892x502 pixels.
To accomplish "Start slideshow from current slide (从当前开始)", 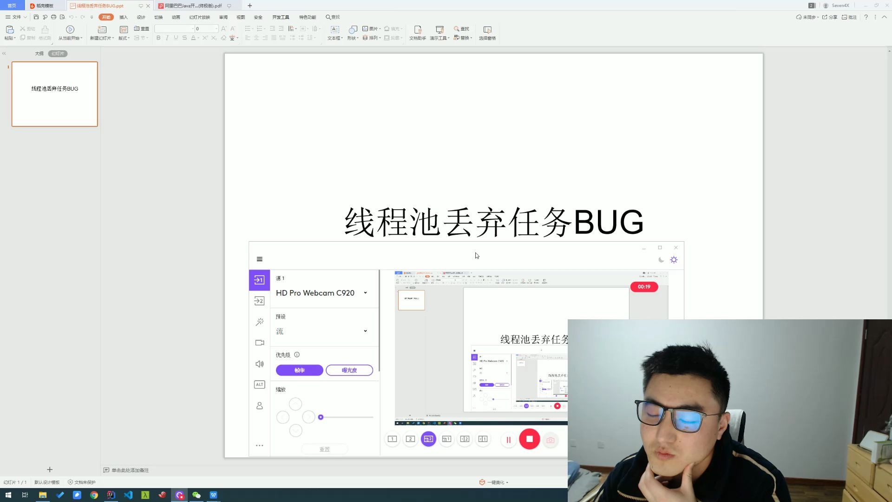I will pyautogui.click(x=70, y=30).
